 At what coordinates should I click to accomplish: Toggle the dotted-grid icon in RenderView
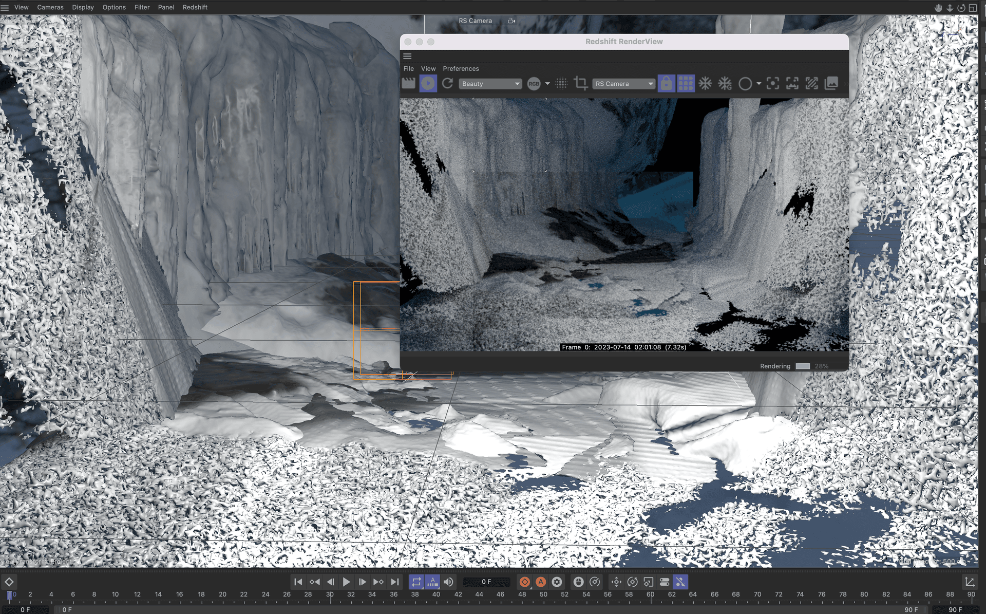(561, 83)
